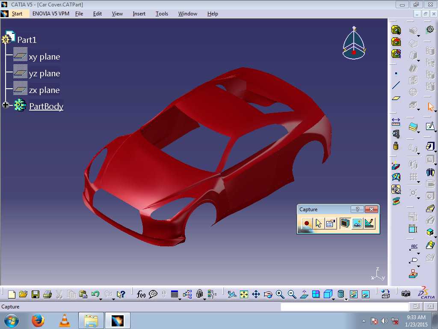438x329 pixels.
Task: Open the isometric view dropdown arrow
Action: [334, 299]
